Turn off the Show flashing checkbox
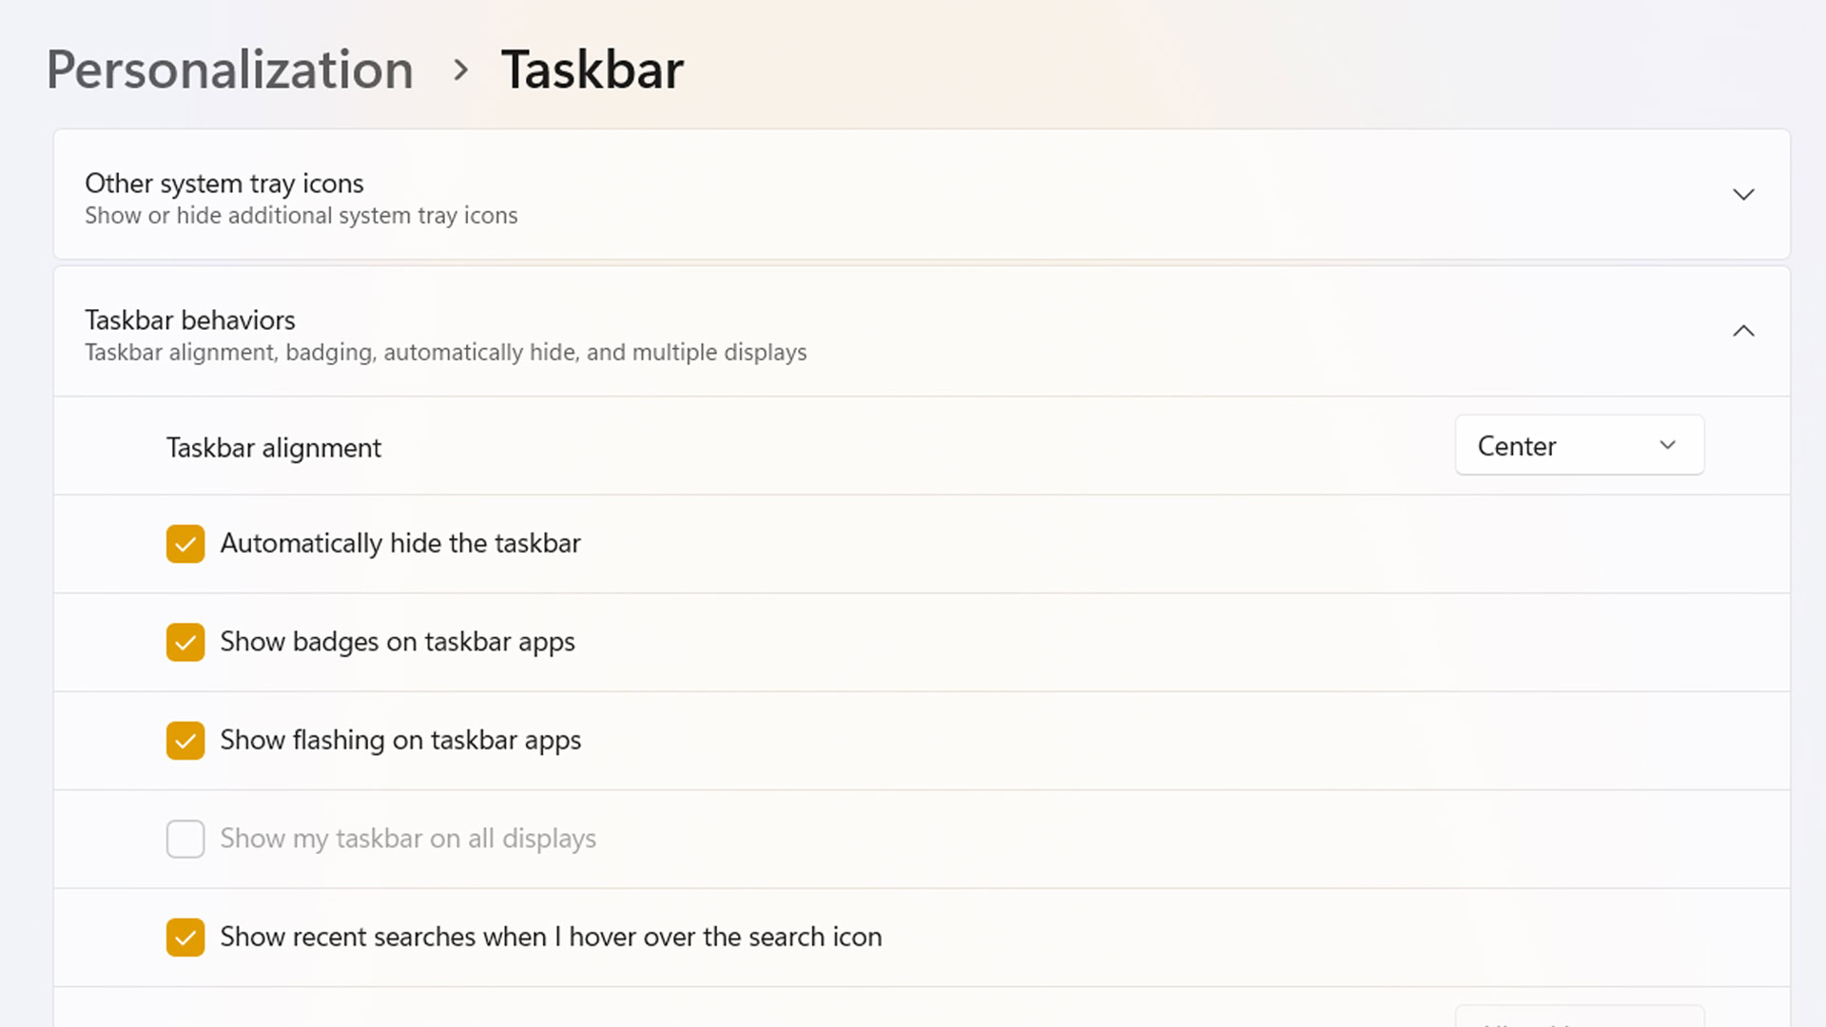The height and width of the screenshot is (1027, 1826). [x=185, y=741]
